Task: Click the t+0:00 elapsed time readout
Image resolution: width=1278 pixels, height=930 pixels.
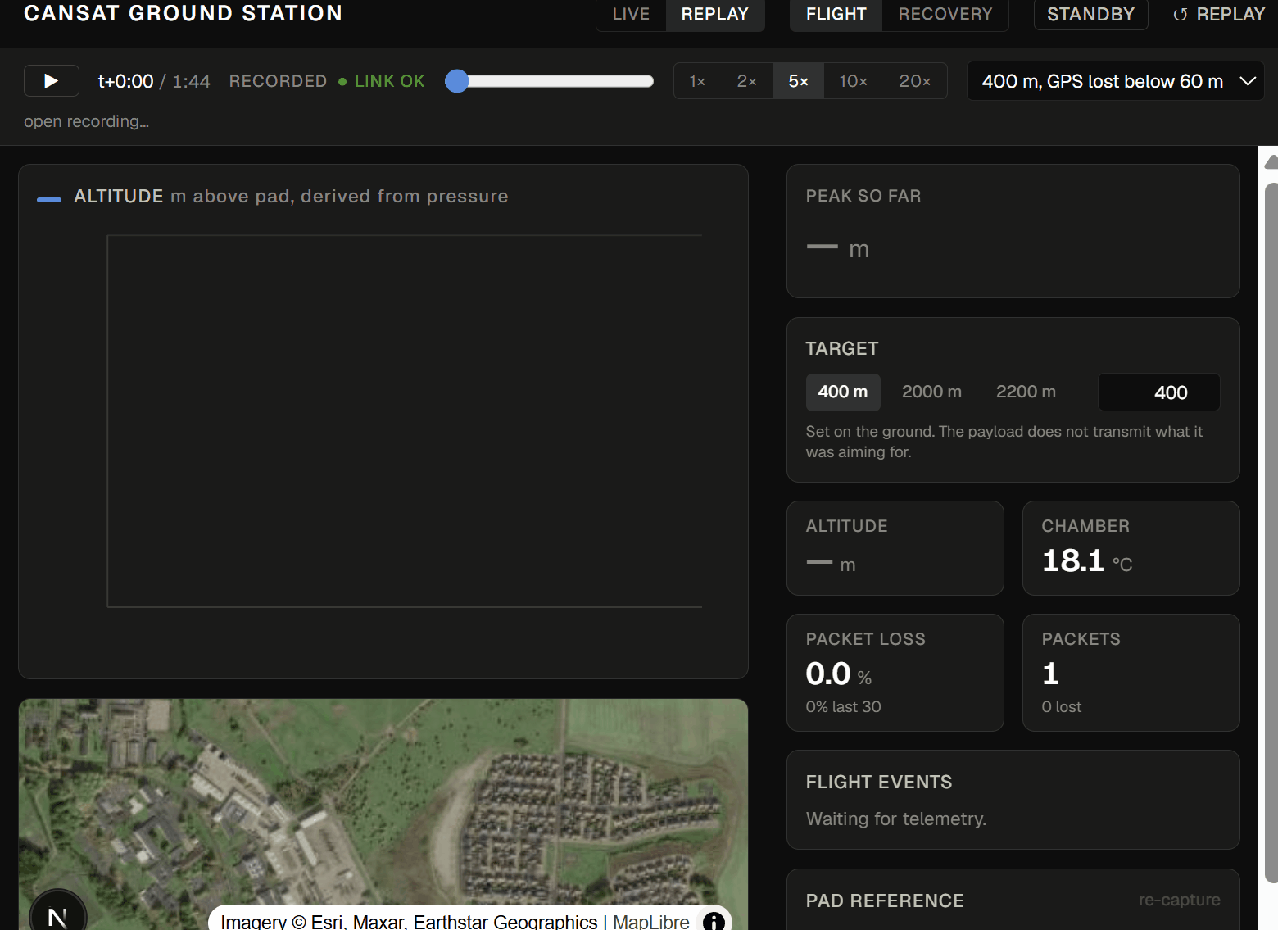Action: (125, 81)
